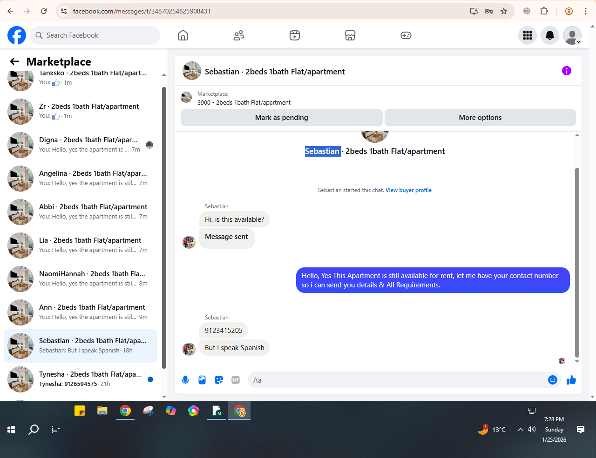
Task: Click the blue "Hello, Yes This Apartment" reply
Action: [x=433, y=280]
